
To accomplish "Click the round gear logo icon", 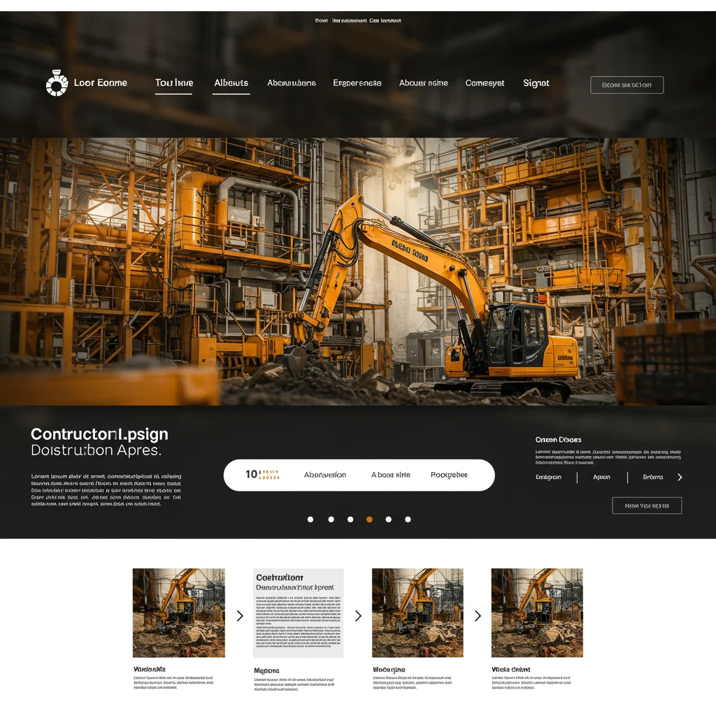I will click(57, 84).
